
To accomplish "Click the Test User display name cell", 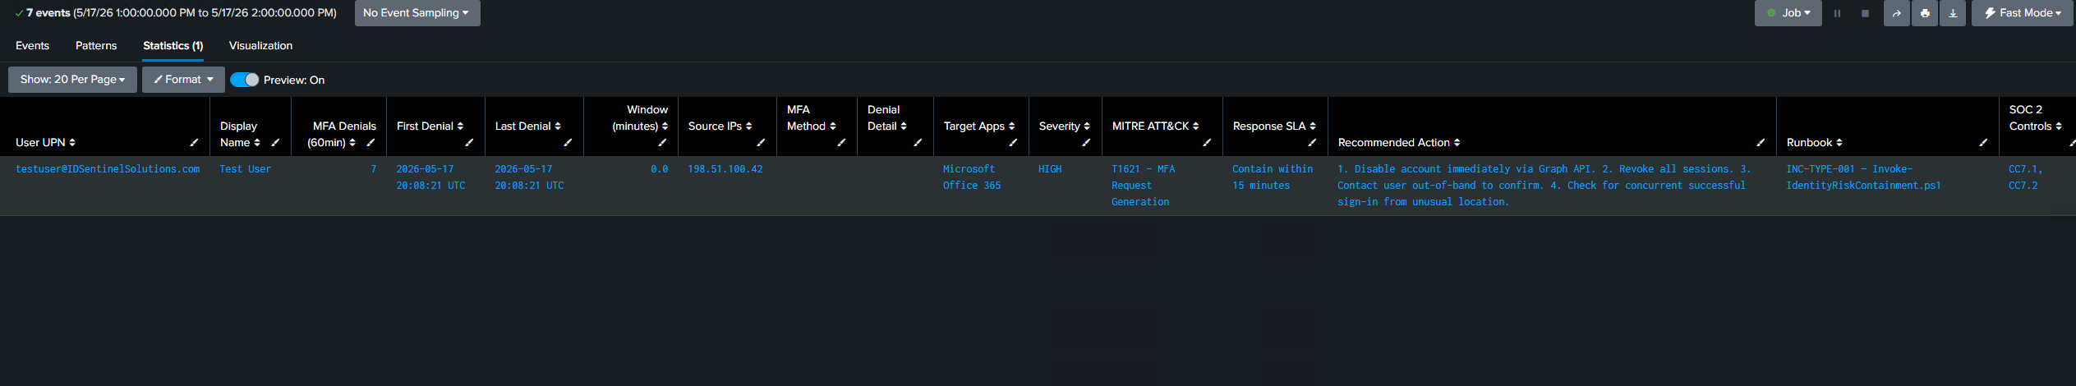I will coord(245,169).
